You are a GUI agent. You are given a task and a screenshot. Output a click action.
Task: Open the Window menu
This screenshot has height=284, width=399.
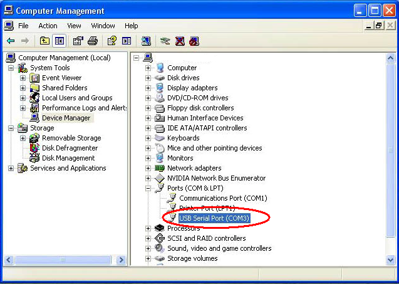pyautogui.click(x=103, y=26)
